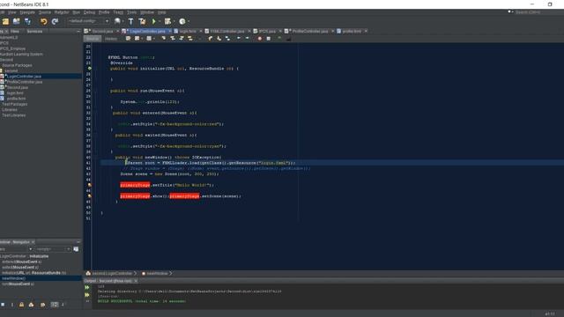Click the second.LoginController breadcrumb
The width and height of the screenshot is (564, 317).
point(112,274)
